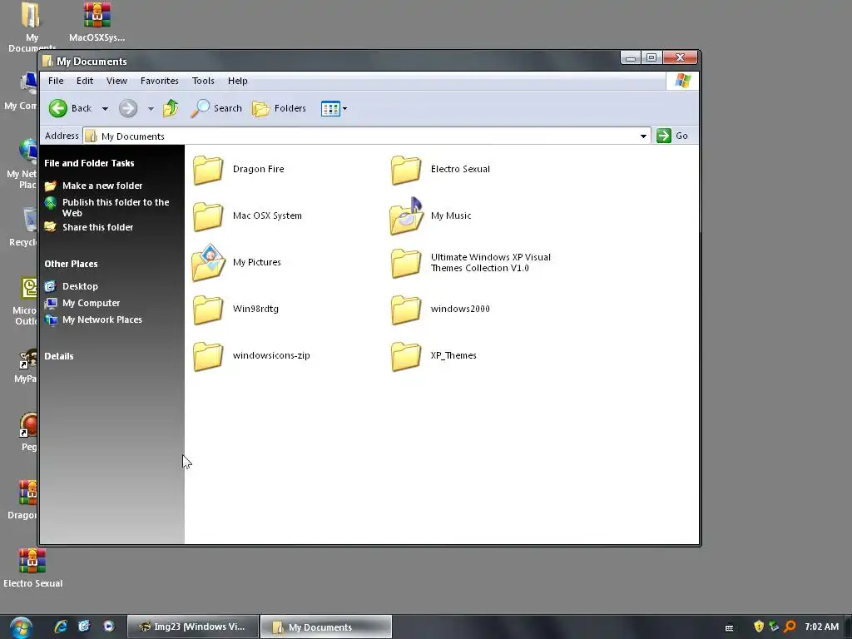
Task: Select the XP_Themes folder icon
Action: click(406, 356)
